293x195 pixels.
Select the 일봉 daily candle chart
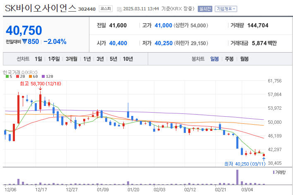[214, 59]
